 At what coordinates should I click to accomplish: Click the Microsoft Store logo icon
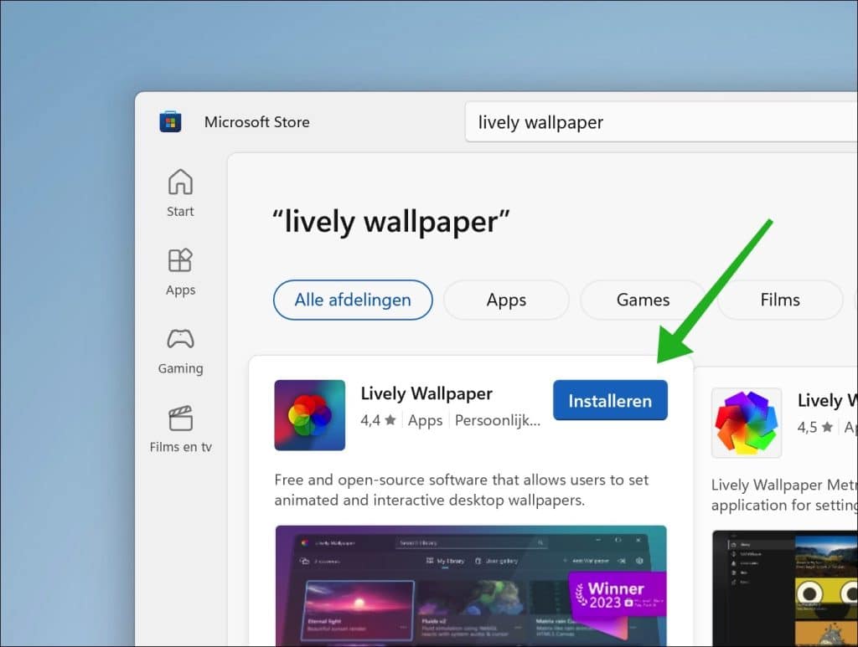tap(170, 121)
